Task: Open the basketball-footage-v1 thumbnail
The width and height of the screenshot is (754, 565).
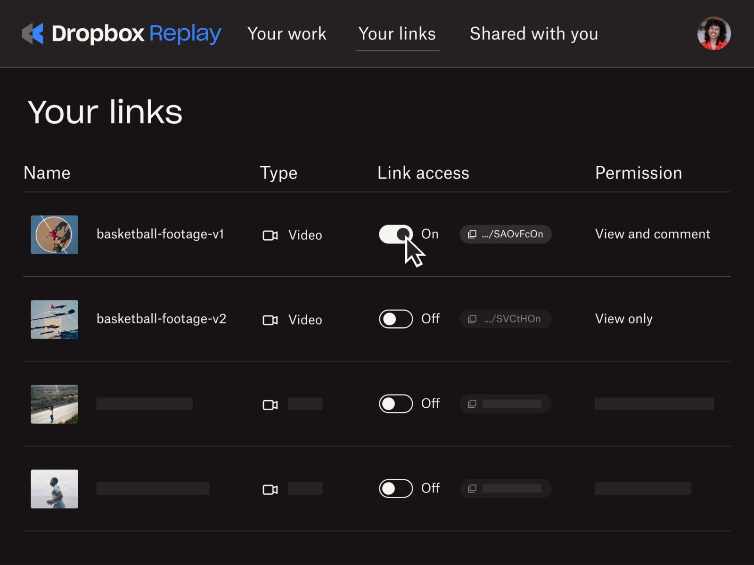Action: pyautogui.click(x=54, y=234)
